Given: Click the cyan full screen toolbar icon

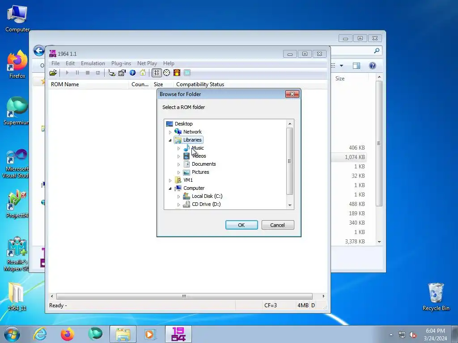Looking at the screenshot, I should (187, 73).
